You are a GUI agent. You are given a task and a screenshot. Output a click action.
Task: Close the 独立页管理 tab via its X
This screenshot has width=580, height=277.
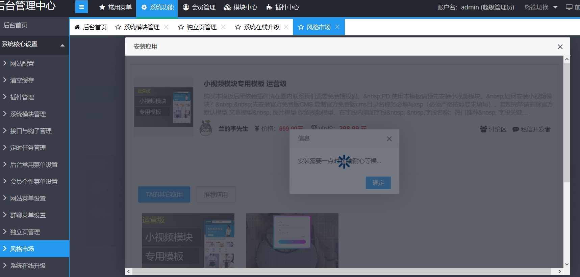coord(223,27)
